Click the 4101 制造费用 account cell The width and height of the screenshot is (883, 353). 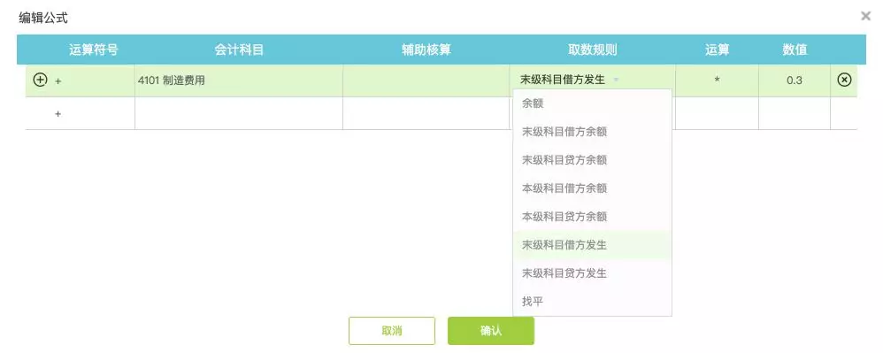point(239,81)
